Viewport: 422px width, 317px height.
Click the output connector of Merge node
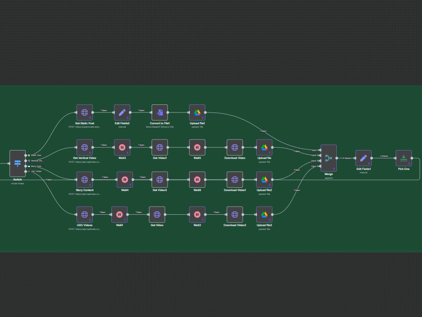click(337, 158)
